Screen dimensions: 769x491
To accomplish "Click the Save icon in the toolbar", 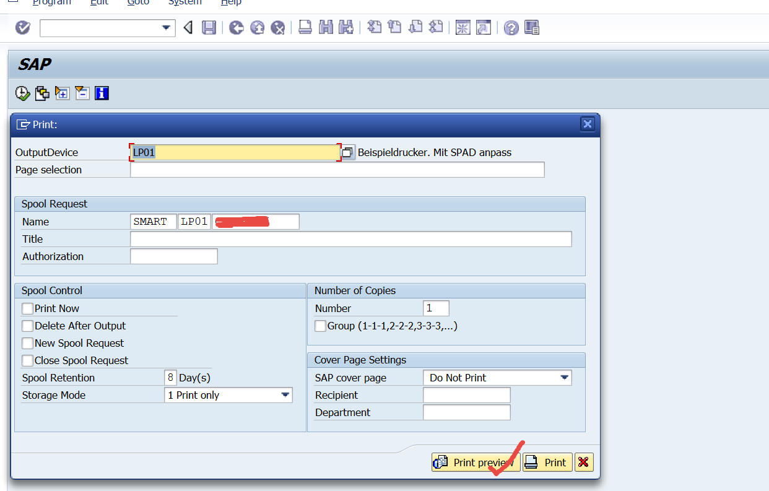I will coord(209,27).
